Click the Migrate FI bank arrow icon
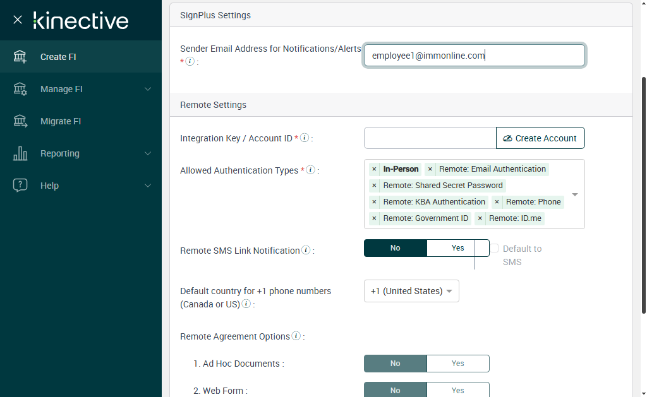 pyautogui.click(x=20, y=121)
